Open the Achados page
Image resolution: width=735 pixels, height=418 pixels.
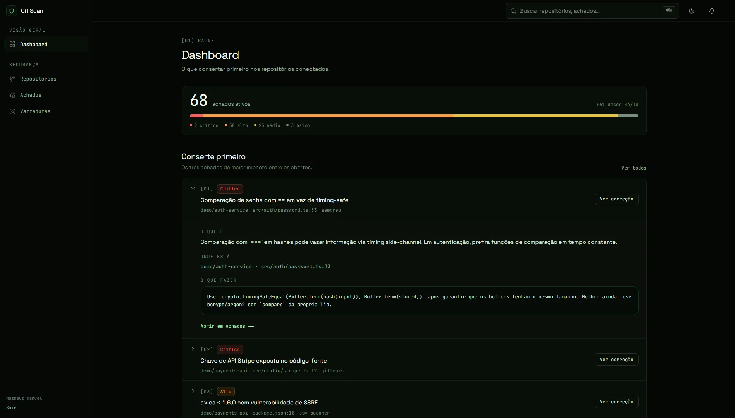46,95
